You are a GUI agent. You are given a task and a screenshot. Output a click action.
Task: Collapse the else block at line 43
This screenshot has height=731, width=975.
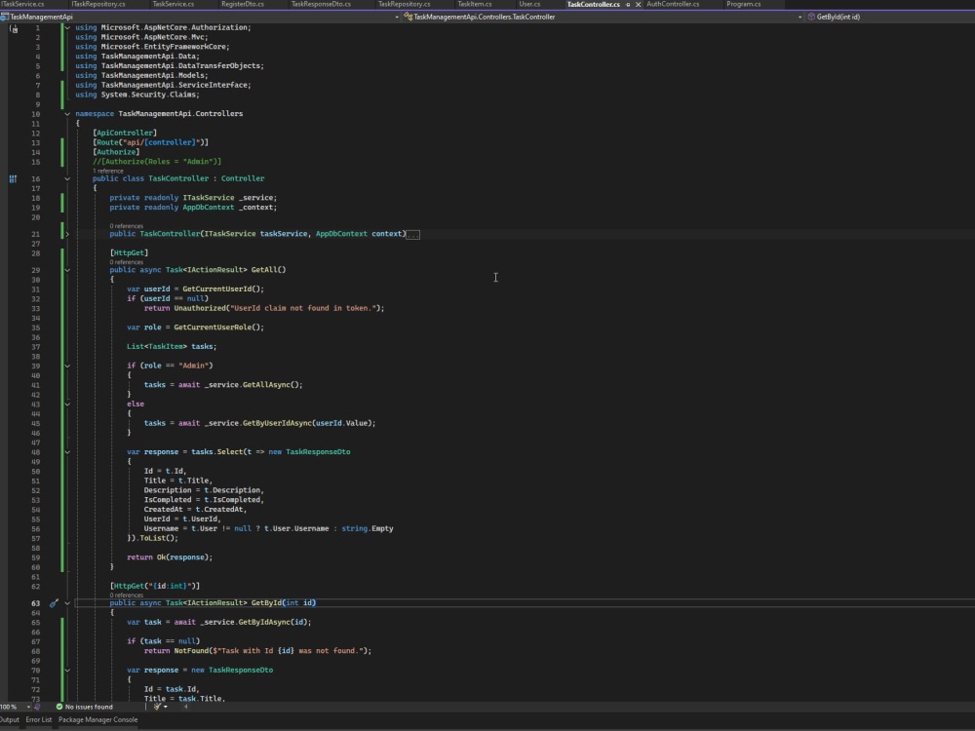pos(67,404)
